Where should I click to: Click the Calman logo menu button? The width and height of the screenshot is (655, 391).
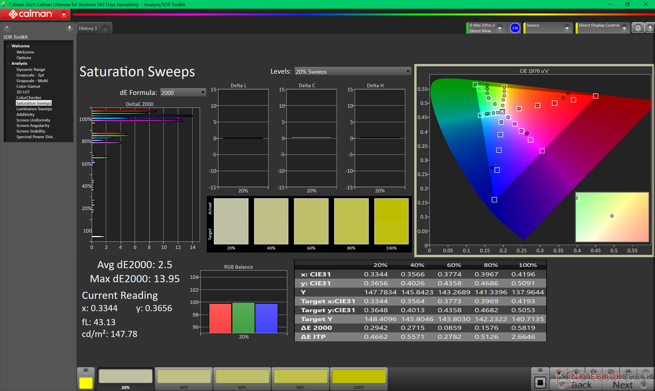[x=35, y=14]
